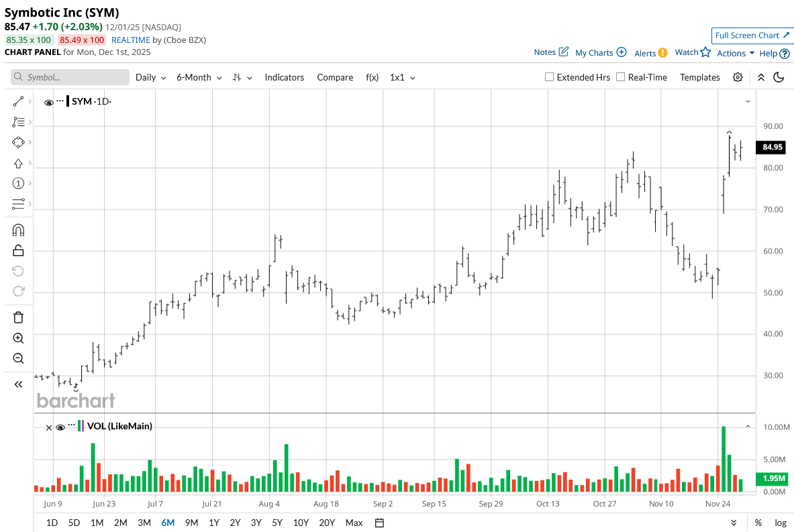Open the horizontal lines tool group
This screenshot has height=532, width=794.
point(18,204)
